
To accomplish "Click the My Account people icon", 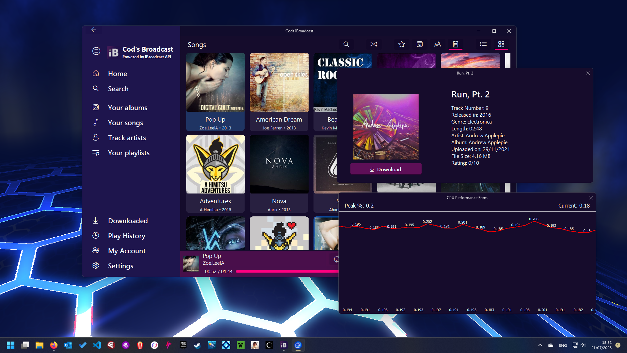I will pyautogui.click(x=96, y=250).
